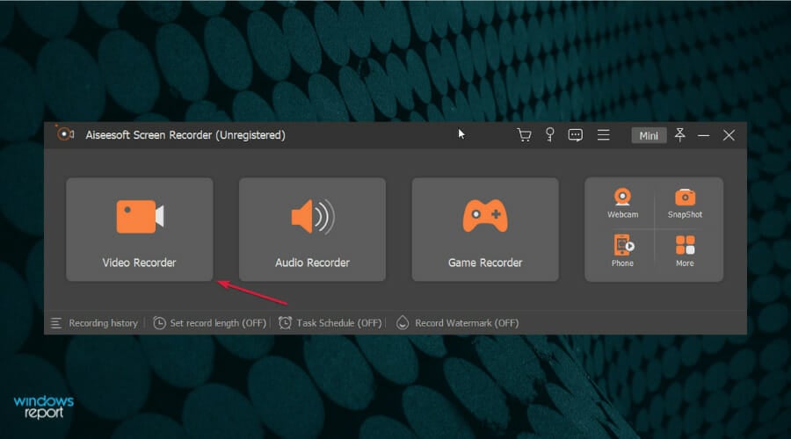Toggle Record Watermark option
Viewport: 791px width, 439px height.
[x=457, y=323]
